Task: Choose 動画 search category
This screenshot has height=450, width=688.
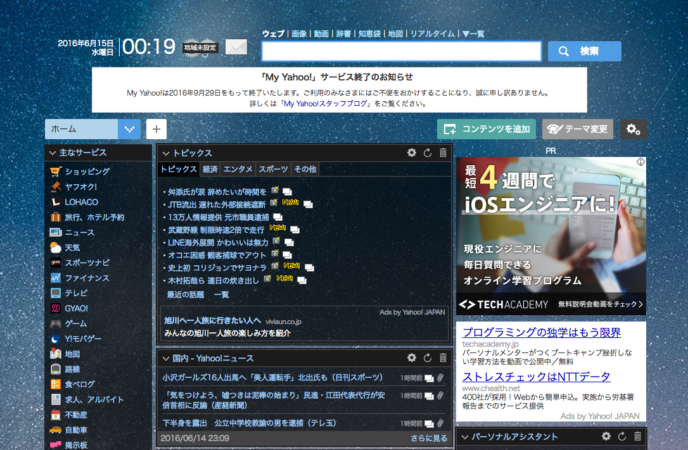Action: click(321, 34)
